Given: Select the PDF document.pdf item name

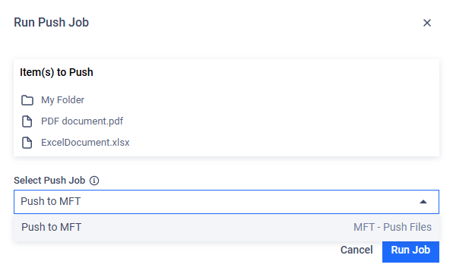Looking at the screenshot, I should pos(82,121).
